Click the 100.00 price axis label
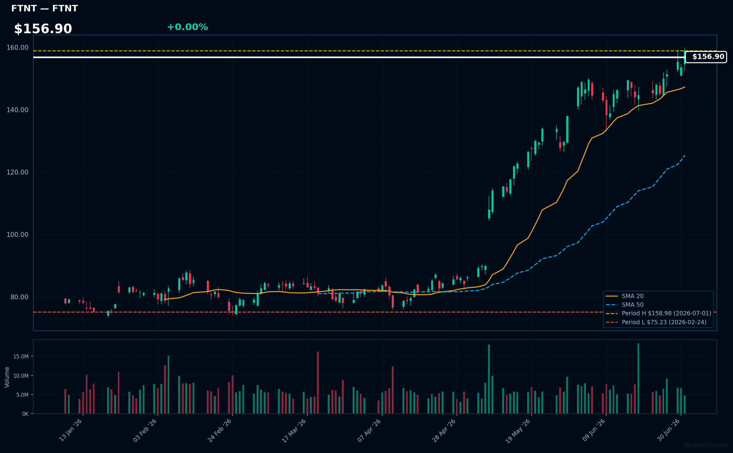The height and width of the screenshot is (453, 733). click(x=18, y=235)
